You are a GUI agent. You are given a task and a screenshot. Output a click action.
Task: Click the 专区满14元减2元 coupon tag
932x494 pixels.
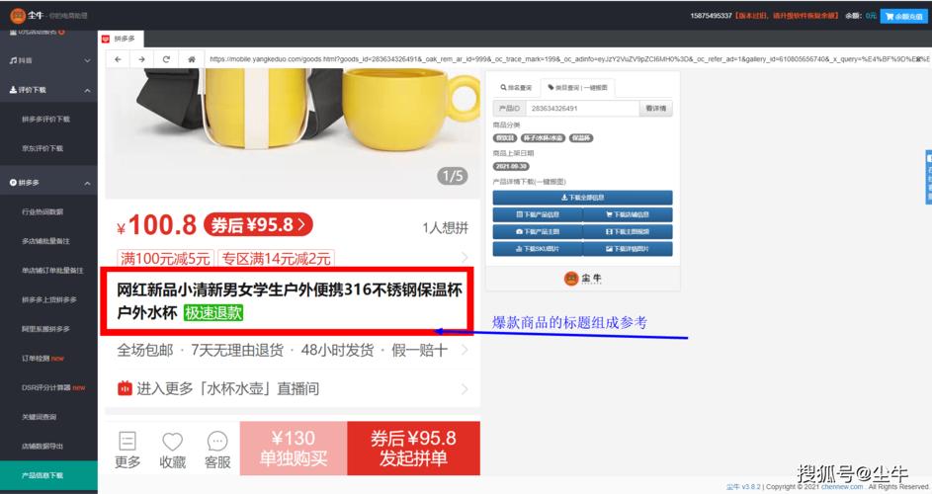point(276,259)
